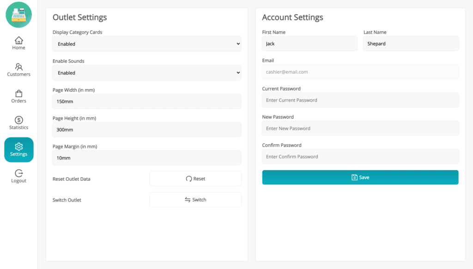Image resolution: width=473 pixels, height=269 pixels.
Task: Open the Orders page
Action: 18,97
